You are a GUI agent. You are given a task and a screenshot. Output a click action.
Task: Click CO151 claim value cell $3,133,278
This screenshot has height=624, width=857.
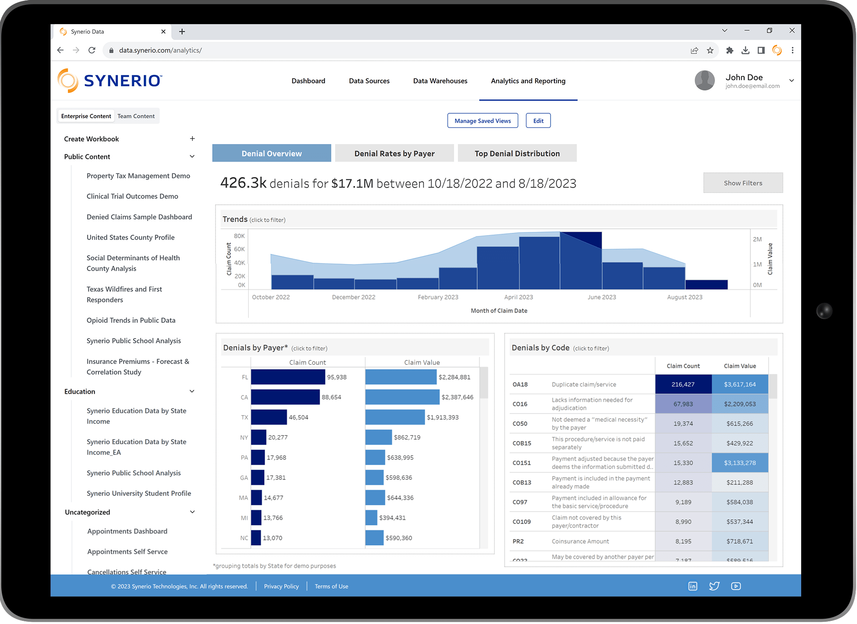[x=740, y=463]
